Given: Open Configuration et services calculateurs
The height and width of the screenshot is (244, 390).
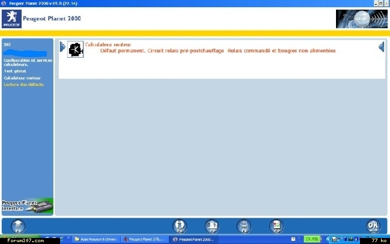Looking at the screenshot, I should (x=28, y=63).
